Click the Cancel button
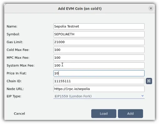Screen dimensions: 159x124 point(19,114)
